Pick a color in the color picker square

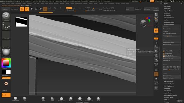(6, 63)
